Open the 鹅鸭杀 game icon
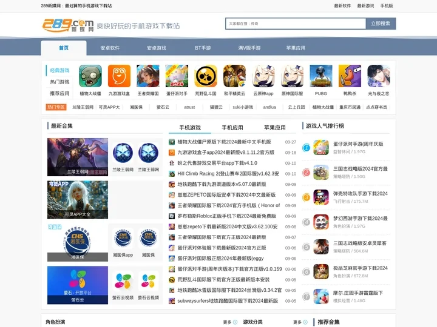Image resolution: width=437 pixels, height=327 pixels. tap(350, 76)
